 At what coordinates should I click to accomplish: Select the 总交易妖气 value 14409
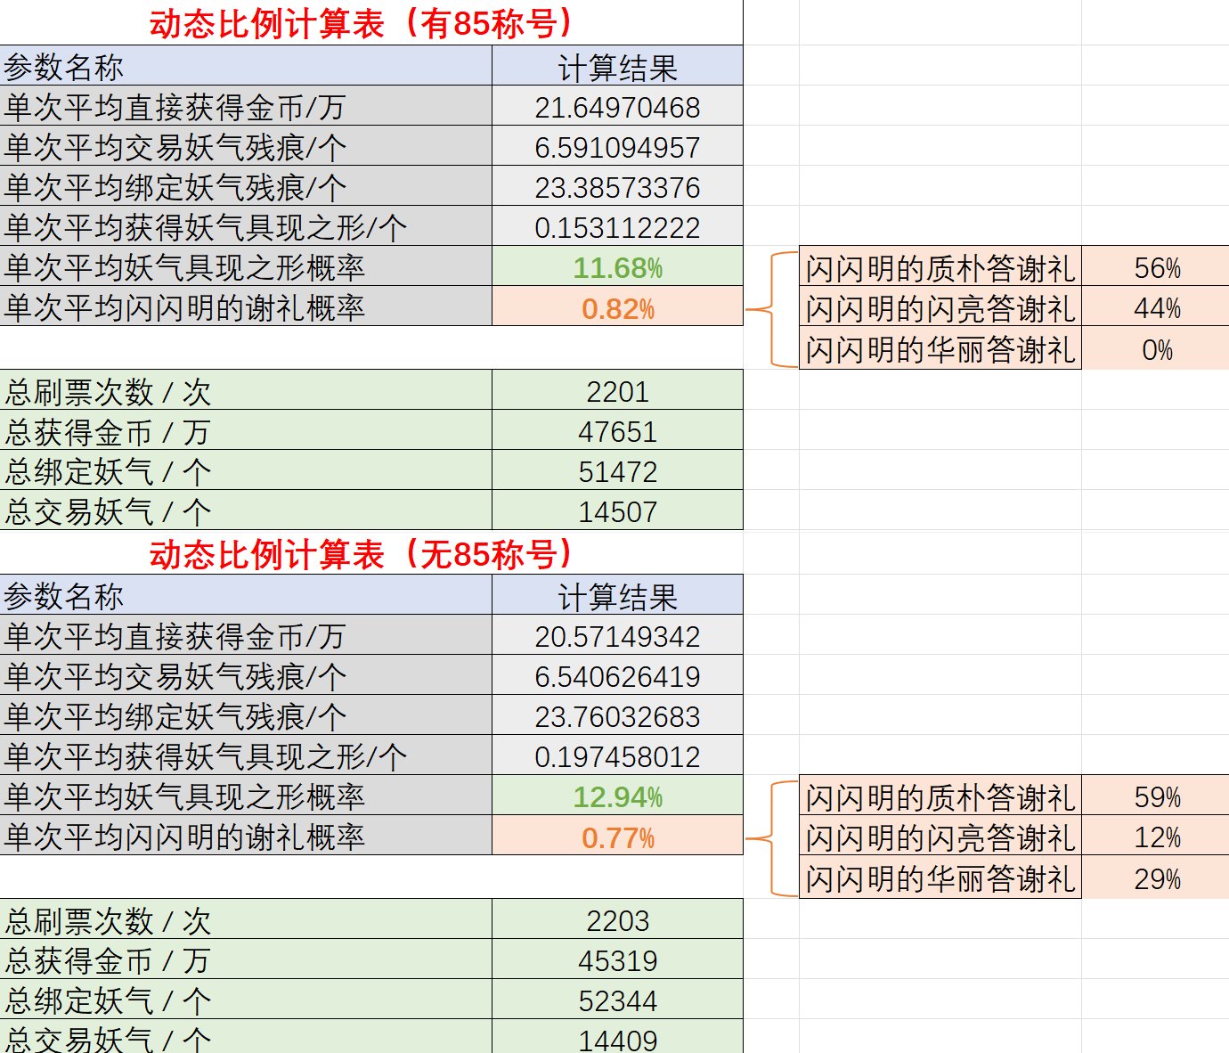(618, 1038)
